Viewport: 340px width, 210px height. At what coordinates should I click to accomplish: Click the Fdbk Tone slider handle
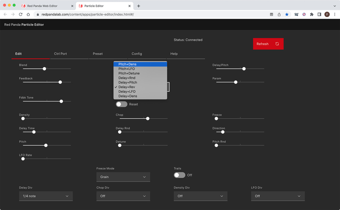click(61, 101)
